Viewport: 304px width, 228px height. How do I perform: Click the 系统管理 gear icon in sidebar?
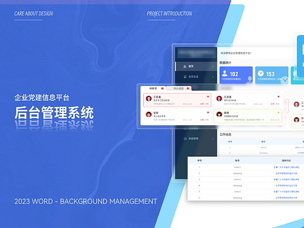pos(185,139)
